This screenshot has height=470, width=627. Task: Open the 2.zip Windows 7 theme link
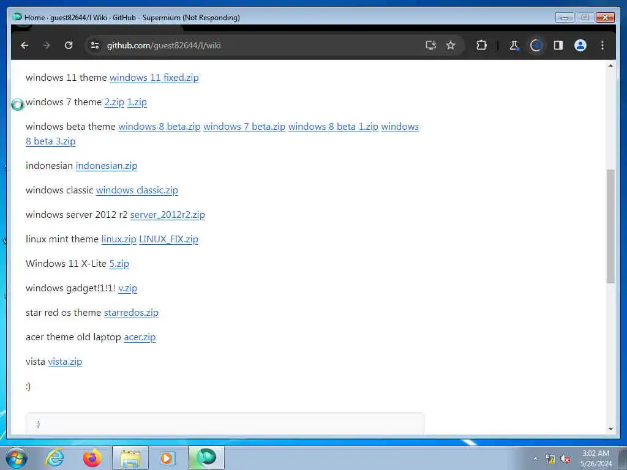(x=115, y=102)
